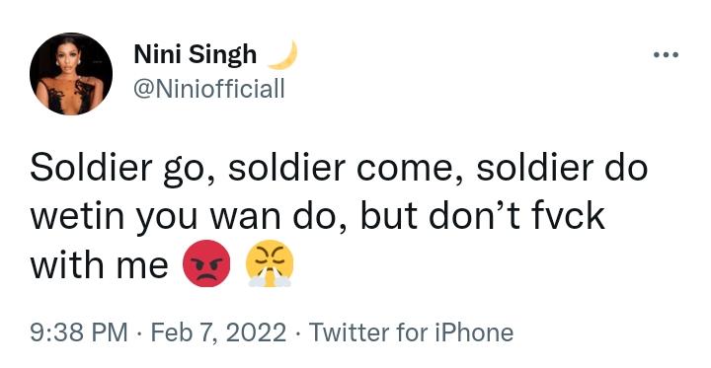
Task: Click the red angry face emoji
Action: [206, 263]
